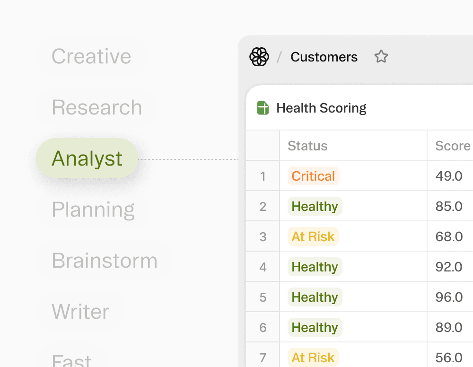Pick the Writer mode

point(80,312)
